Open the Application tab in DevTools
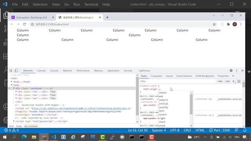 pyautogui.click(x=113, y=70)
